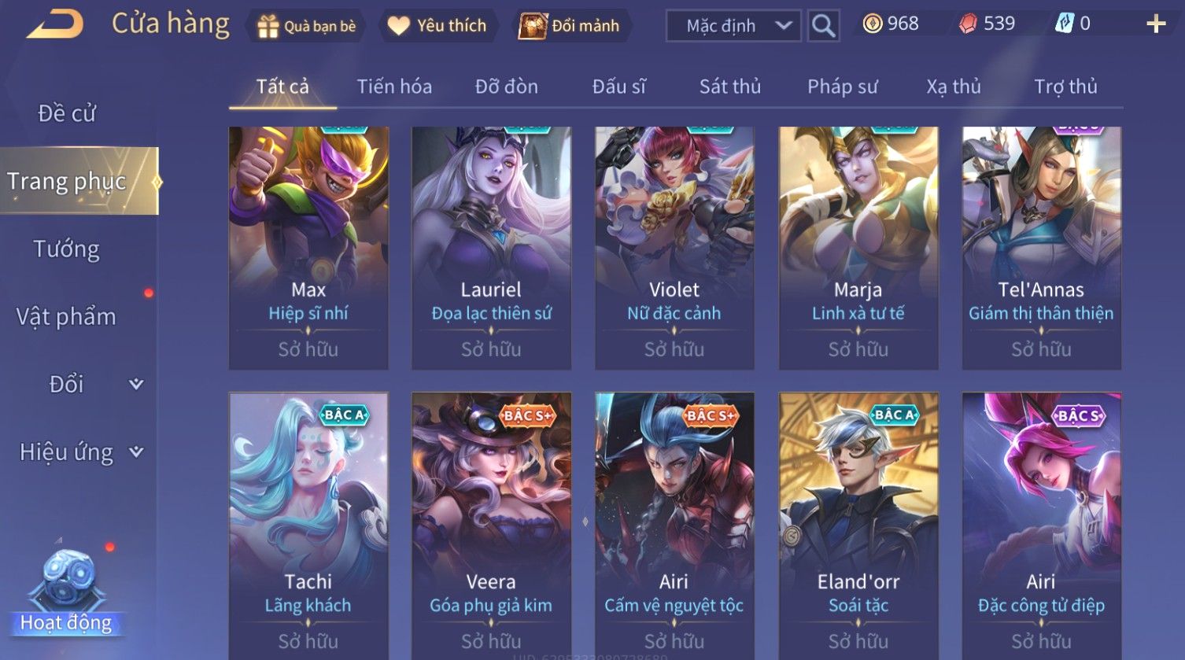The image size is (1185, 660).
Task: Switch to the Pháp sư tab
Action: (842, 87)
